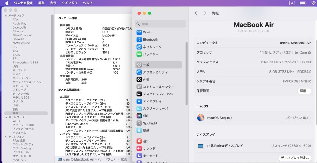Click the input source A icon

tap(292, 3)
